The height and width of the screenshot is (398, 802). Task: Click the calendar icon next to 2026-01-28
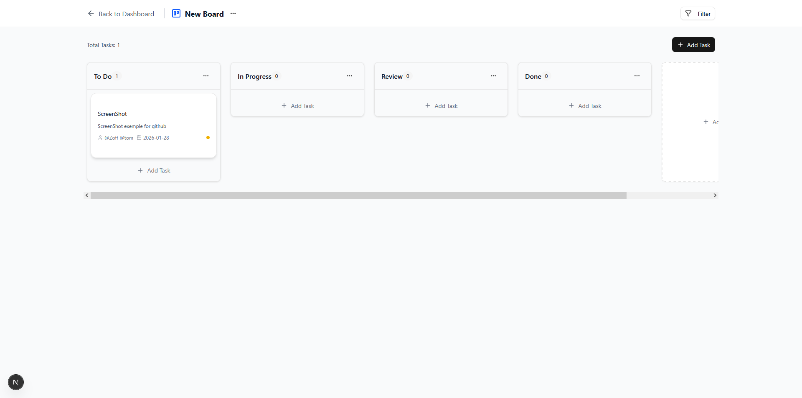pos(140,138)
